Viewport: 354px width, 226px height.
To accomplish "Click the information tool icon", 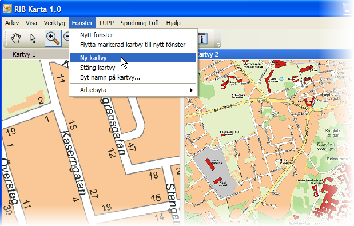I will pyautogui.click(x=202, y=38).
